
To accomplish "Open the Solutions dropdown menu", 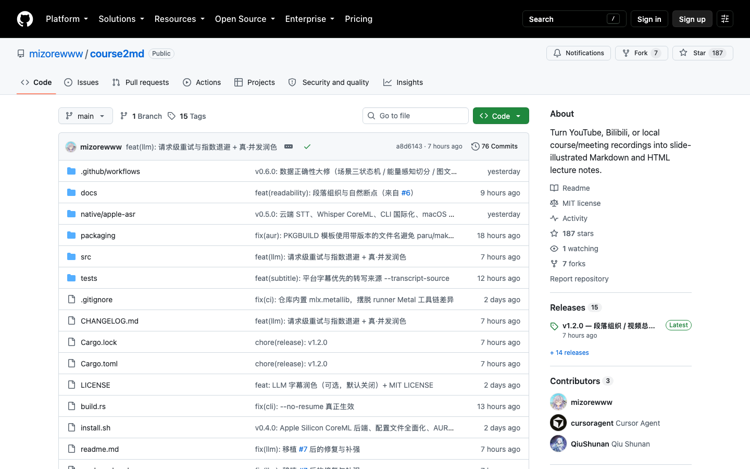I will coord(121,19).
